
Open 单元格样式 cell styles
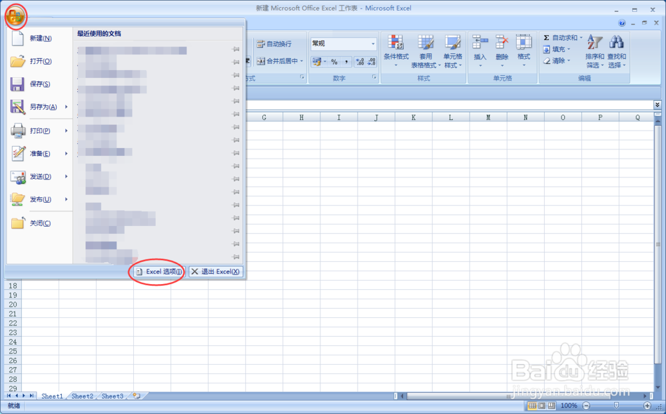click(453, 51)
